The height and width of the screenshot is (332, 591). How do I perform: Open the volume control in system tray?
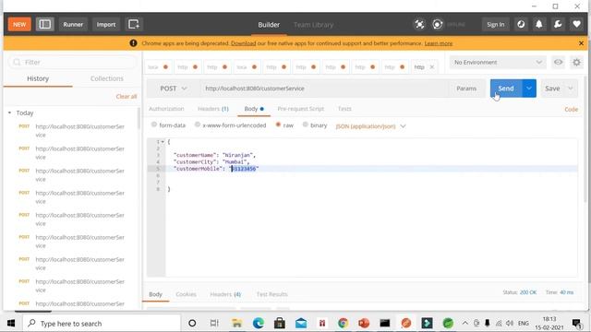tap(510, 324)
